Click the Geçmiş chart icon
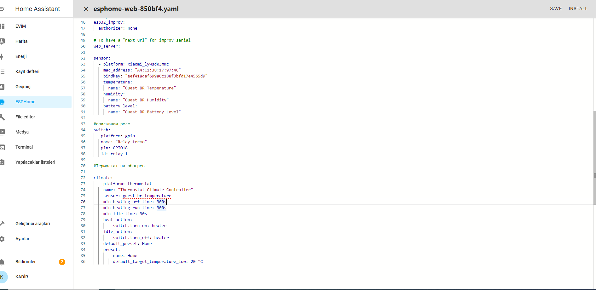Viewport: 596px width, 290px height. pos(2,87)
